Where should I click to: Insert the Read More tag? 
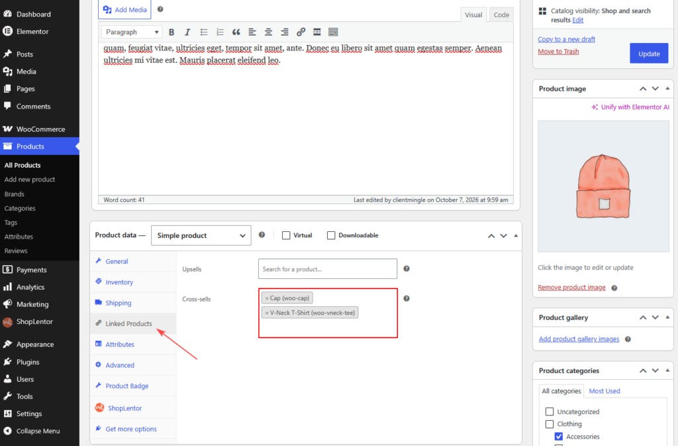317,32
